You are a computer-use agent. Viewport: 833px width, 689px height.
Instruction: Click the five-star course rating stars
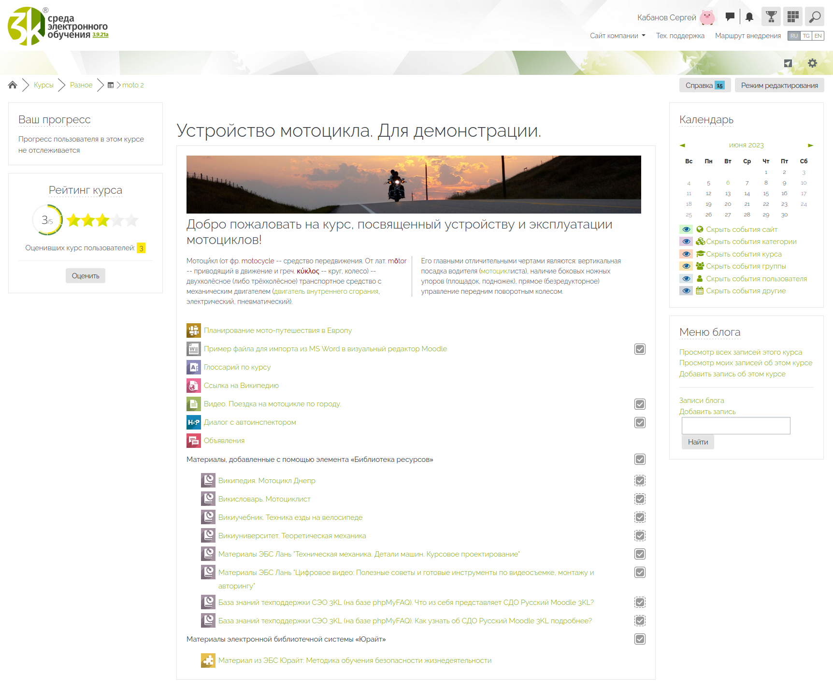click(102, 221)
